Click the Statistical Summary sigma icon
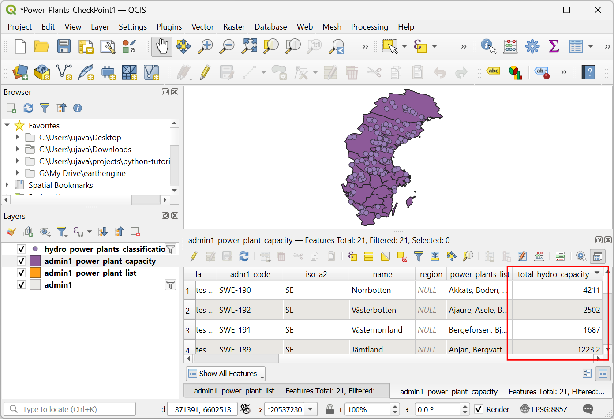The image size is (614, 419). [x=554, y=46]
